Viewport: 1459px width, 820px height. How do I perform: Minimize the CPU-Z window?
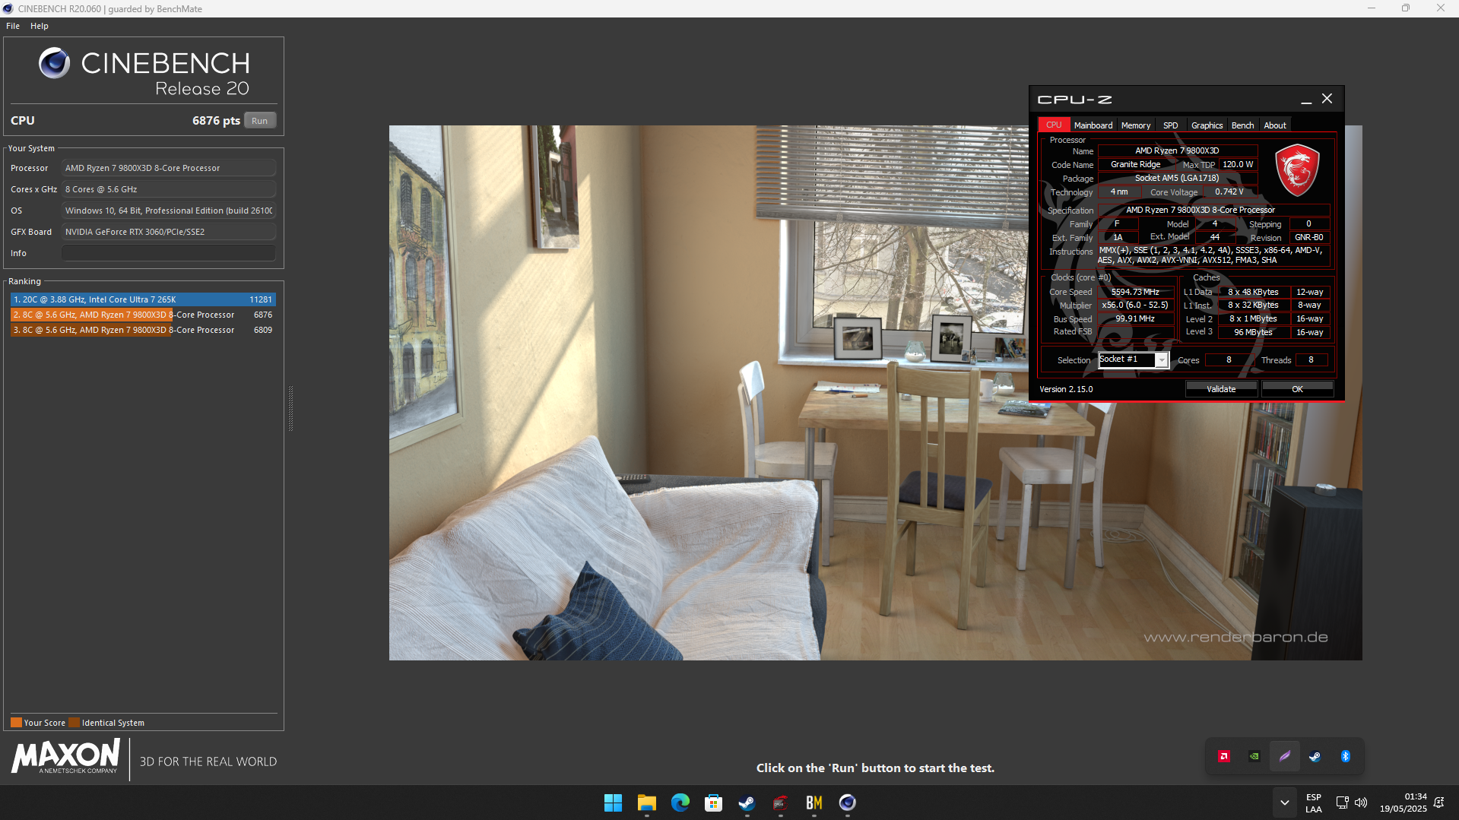coord(1306,100)
